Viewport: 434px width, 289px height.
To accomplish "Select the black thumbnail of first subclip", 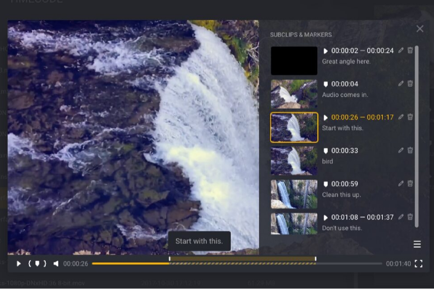I will (294, 61).
